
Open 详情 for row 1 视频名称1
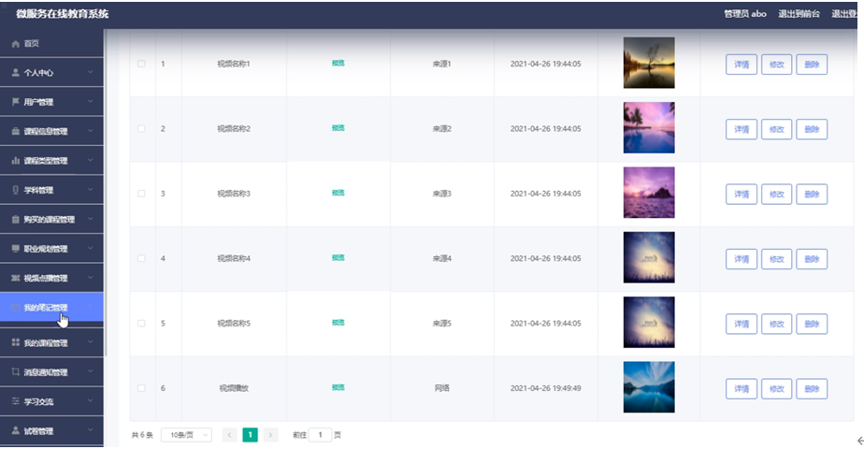click(x=742, y=65)
